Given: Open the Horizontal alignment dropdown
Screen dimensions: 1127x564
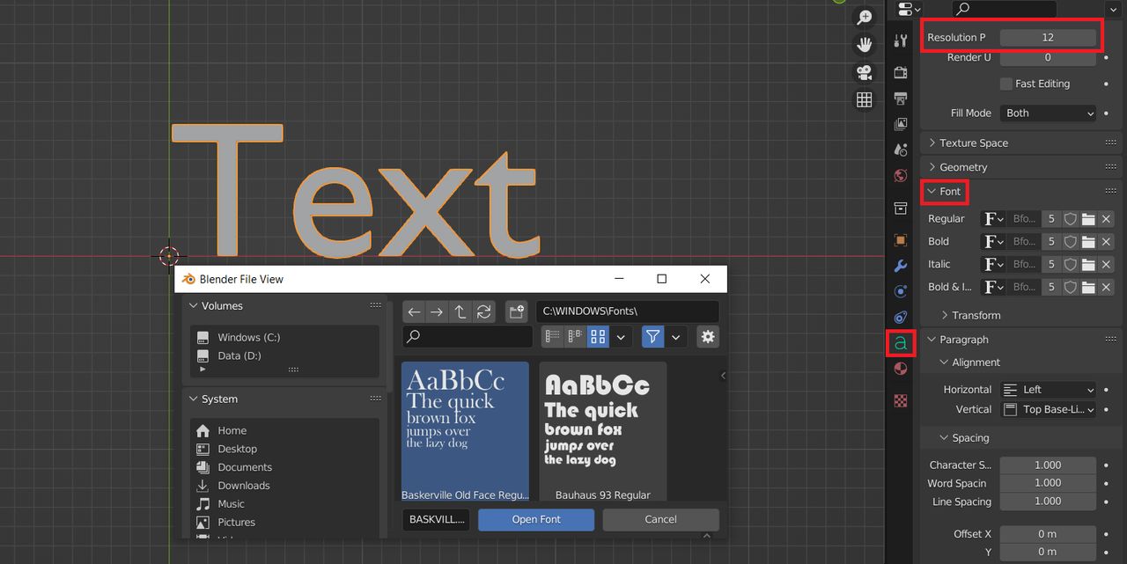Looking at the screenshot, I should pyautogui.click(x=1048, y=388).
